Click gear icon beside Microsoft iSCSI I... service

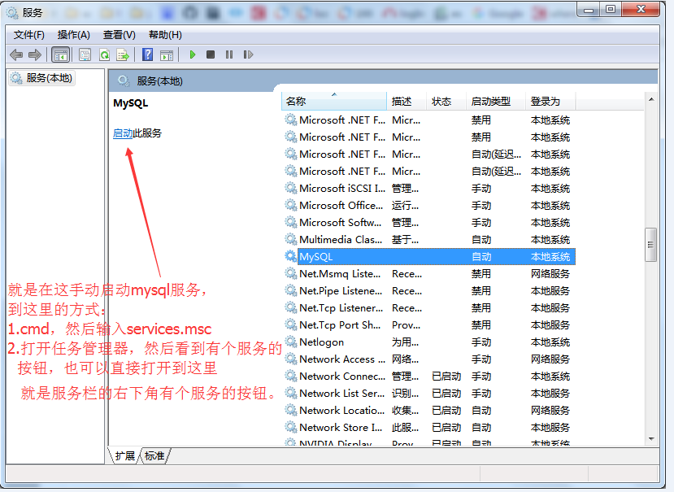click(x=290, y=188)
